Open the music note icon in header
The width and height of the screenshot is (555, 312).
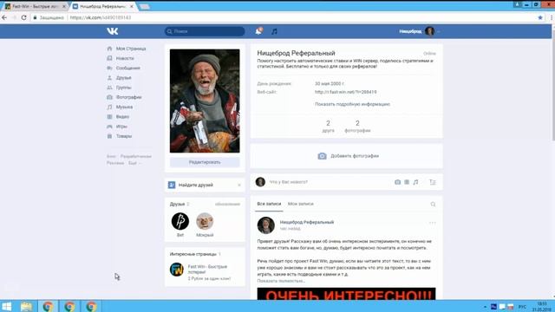click(274, 31)
